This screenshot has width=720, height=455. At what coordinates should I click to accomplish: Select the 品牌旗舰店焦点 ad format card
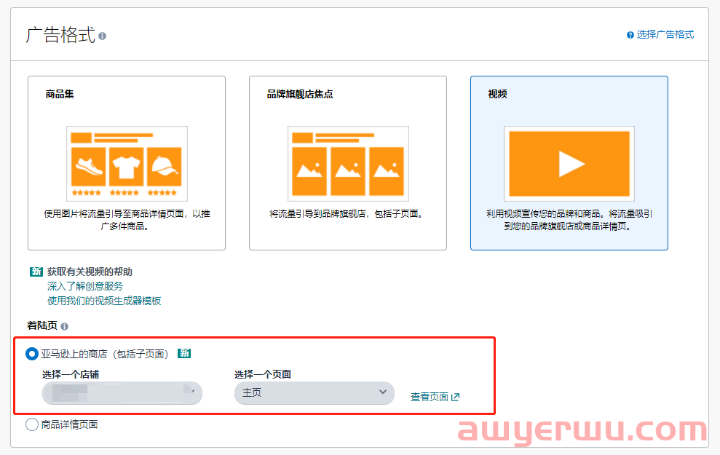(x=347, y=163)
